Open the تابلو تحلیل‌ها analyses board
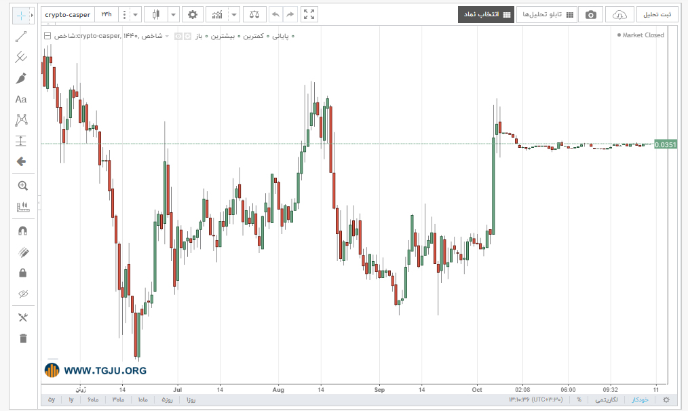 click(547, 14)
